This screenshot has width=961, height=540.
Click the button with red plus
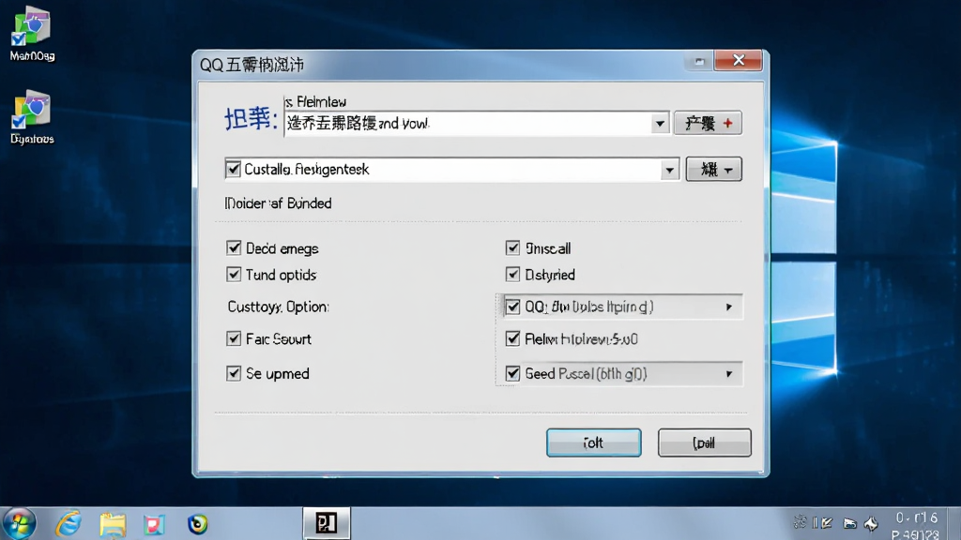click(x=708, y=123)
